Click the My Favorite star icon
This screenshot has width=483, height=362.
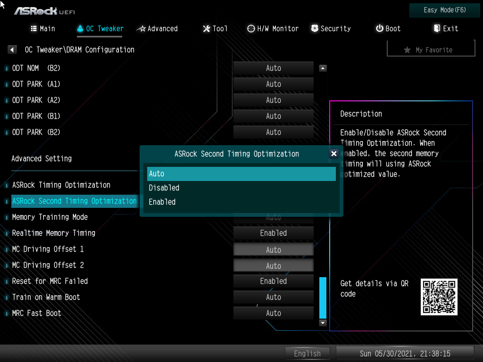click(x=407, y=50)
